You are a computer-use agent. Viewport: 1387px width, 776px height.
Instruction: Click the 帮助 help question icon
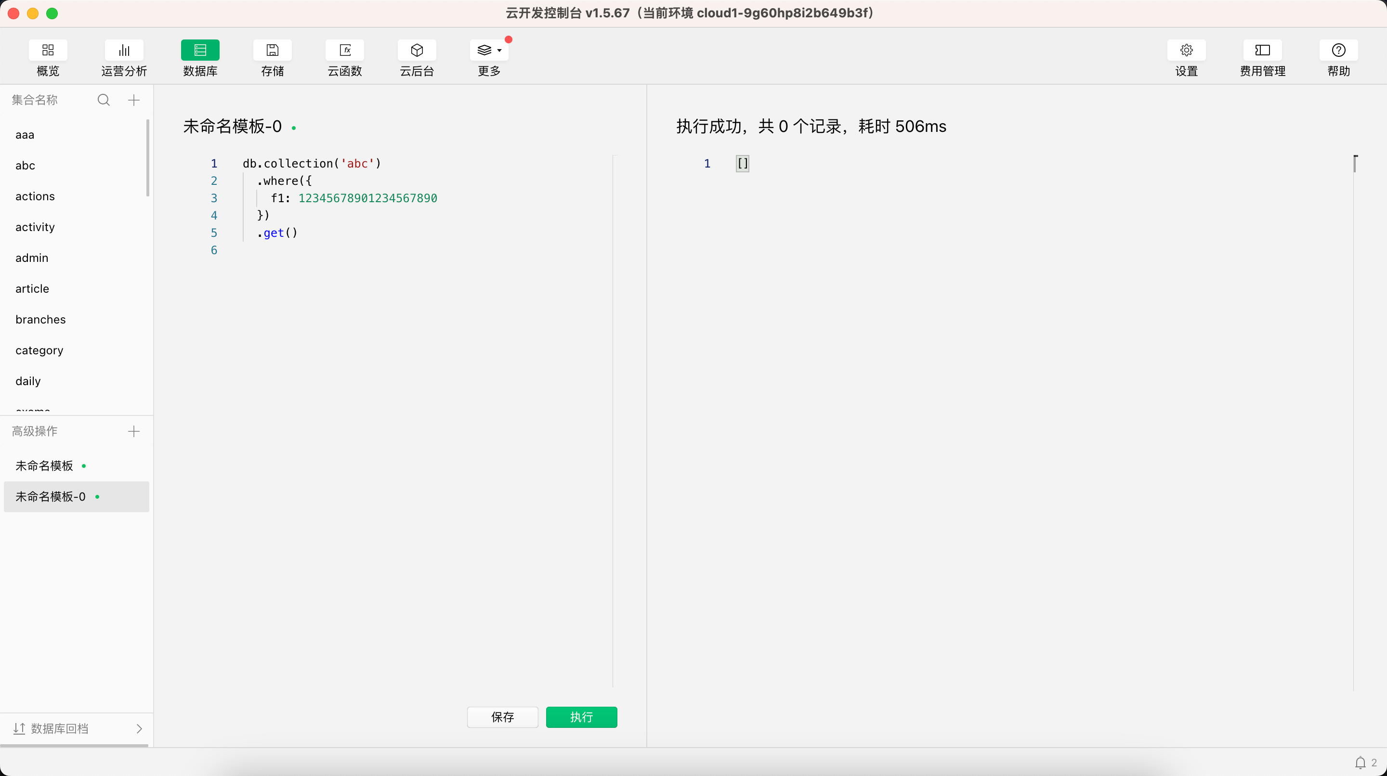pos(1338,50)
